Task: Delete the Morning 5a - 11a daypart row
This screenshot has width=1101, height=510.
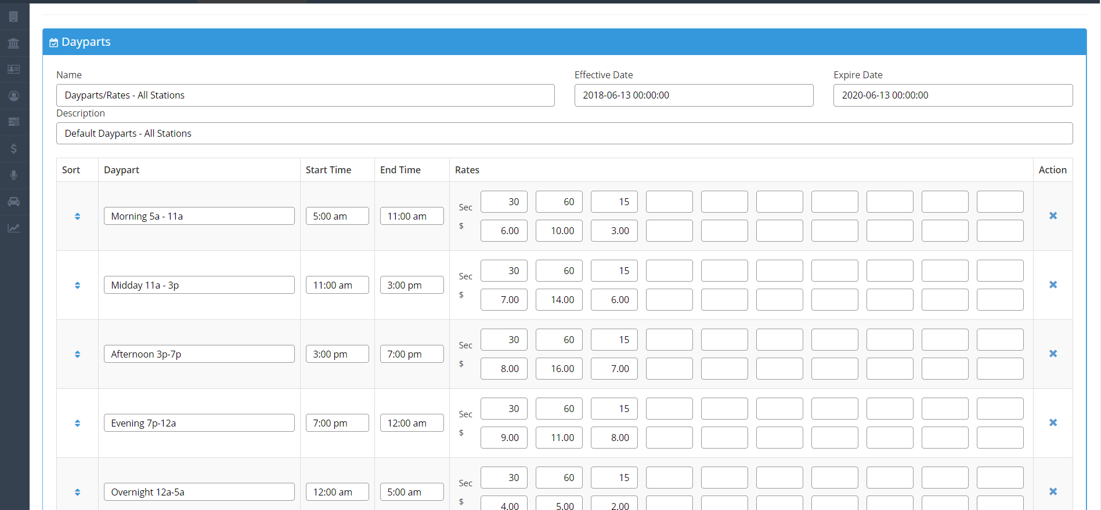Action: click(1053, 216)
